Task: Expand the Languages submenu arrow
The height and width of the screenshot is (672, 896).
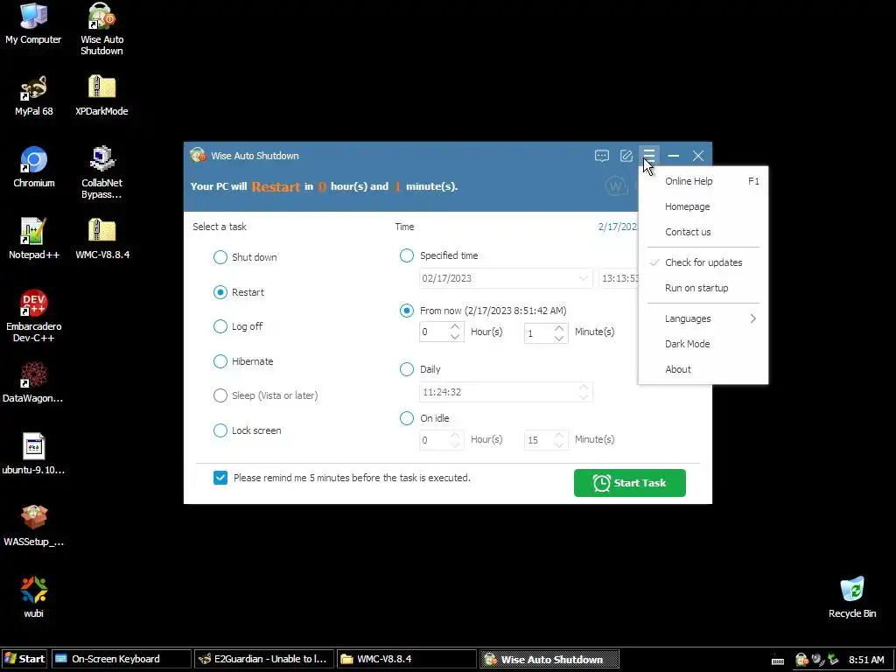Action: pyautogui.click(x=753, y=318)
